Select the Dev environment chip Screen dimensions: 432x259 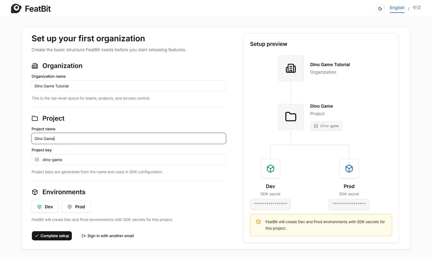pyautogui.click(x=45, y=207)
